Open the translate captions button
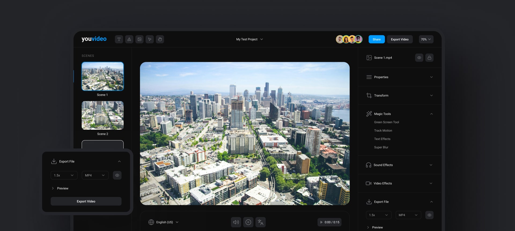The image size is (515, 231). (x=260, y=222)
